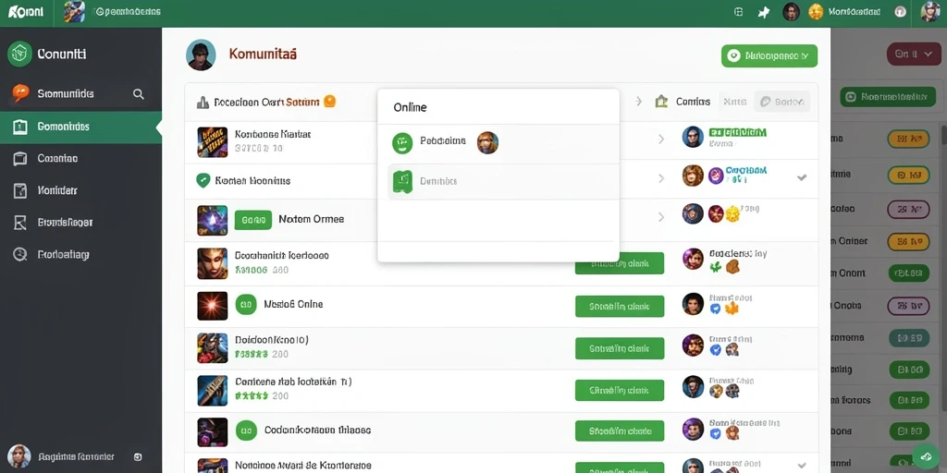Open the dark red dropdown at top right

[x=913, y=55]
